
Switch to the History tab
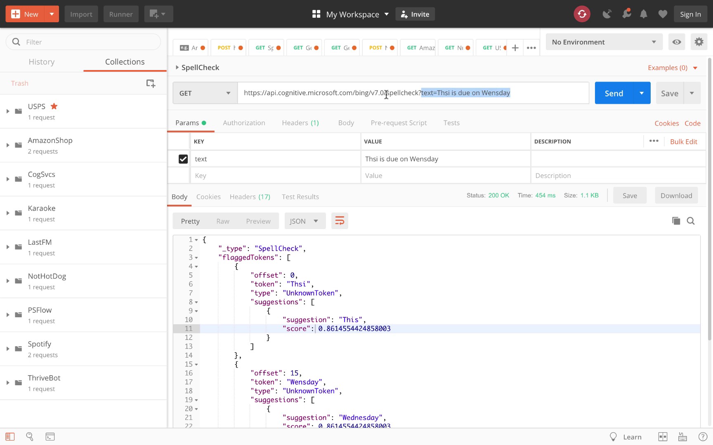pos(42,62)
